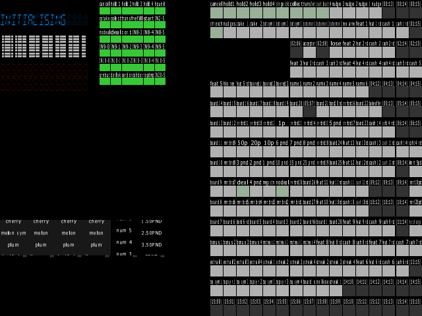Image resolution: width=422 pixels, height=316 pixels.
Task: Click the green IN9-0 input button
Action: (105, 53)
